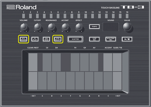The height and width of the screenshot is (107, 151).
Task: Tap the +OCT pad
Action: pyautogui.click(x=117, y=81)
